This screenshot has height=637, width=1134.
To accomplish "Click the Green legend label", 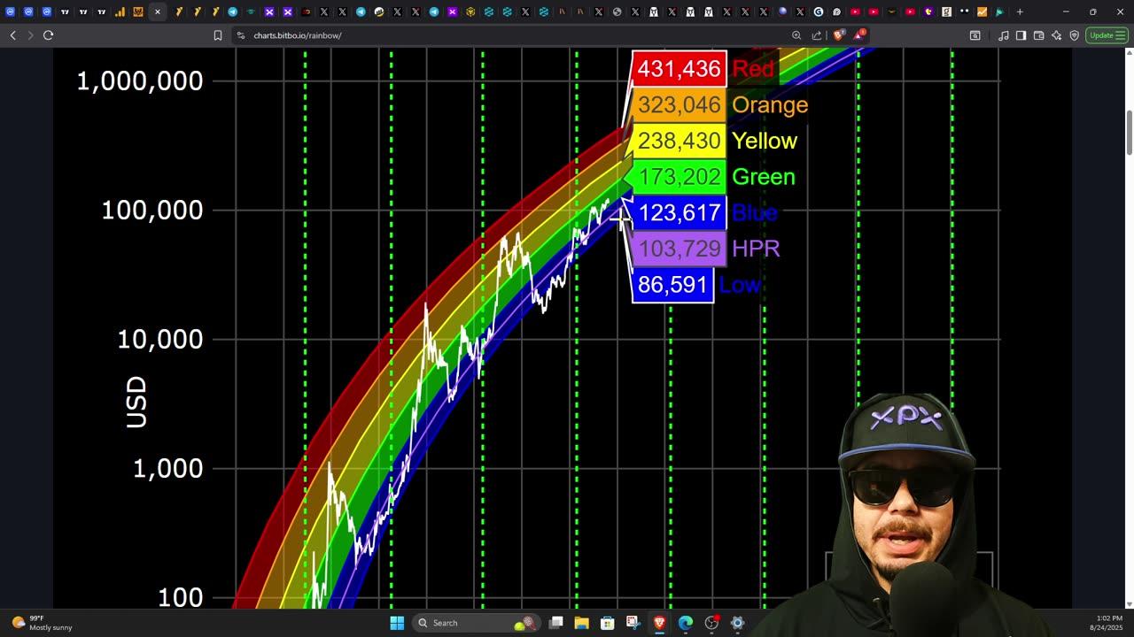I will coord(764,177).
